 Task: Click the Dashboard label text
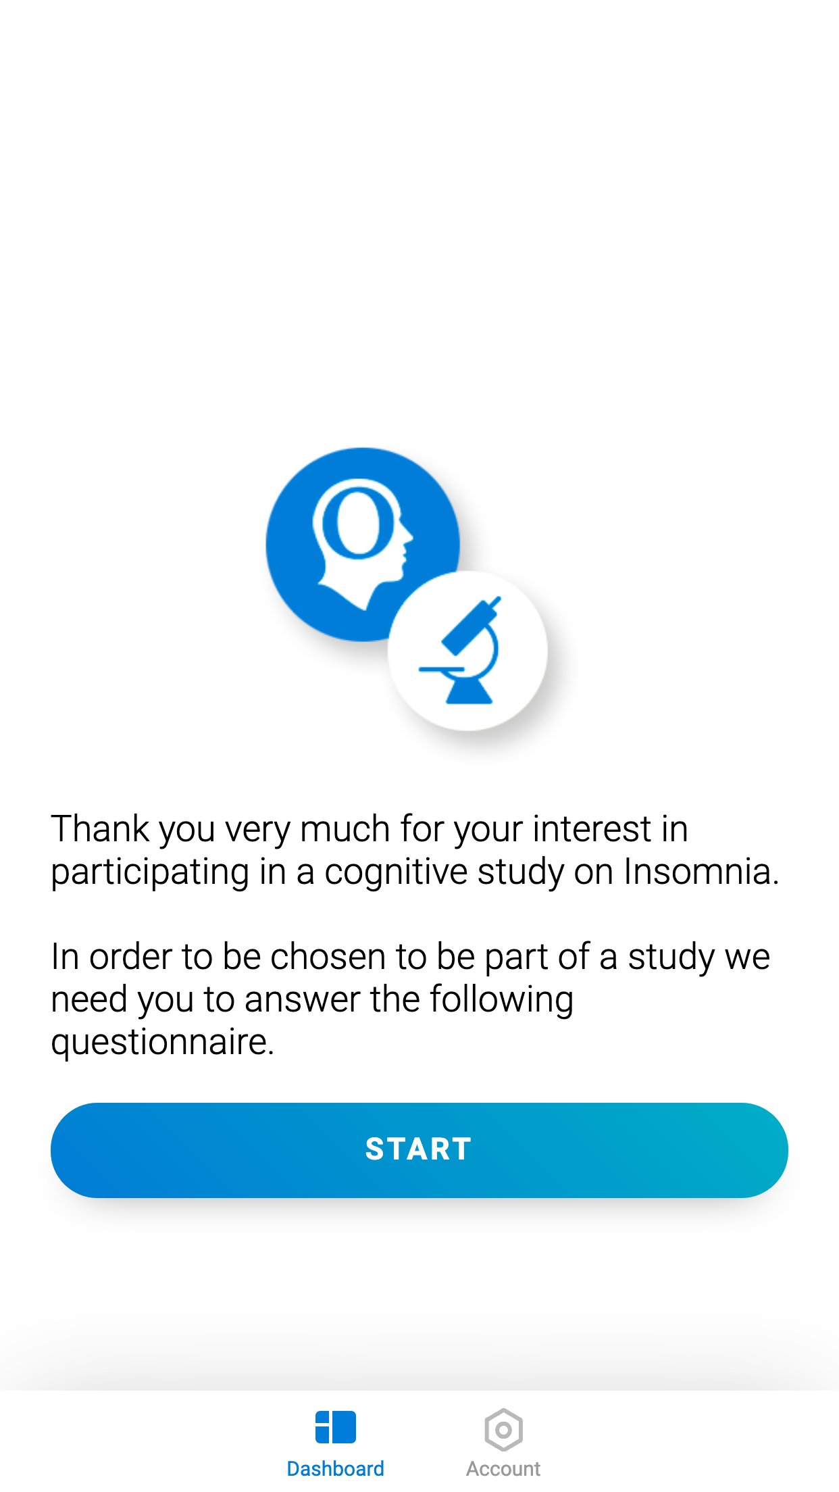pyautogui.click(x=335, y=1469)
